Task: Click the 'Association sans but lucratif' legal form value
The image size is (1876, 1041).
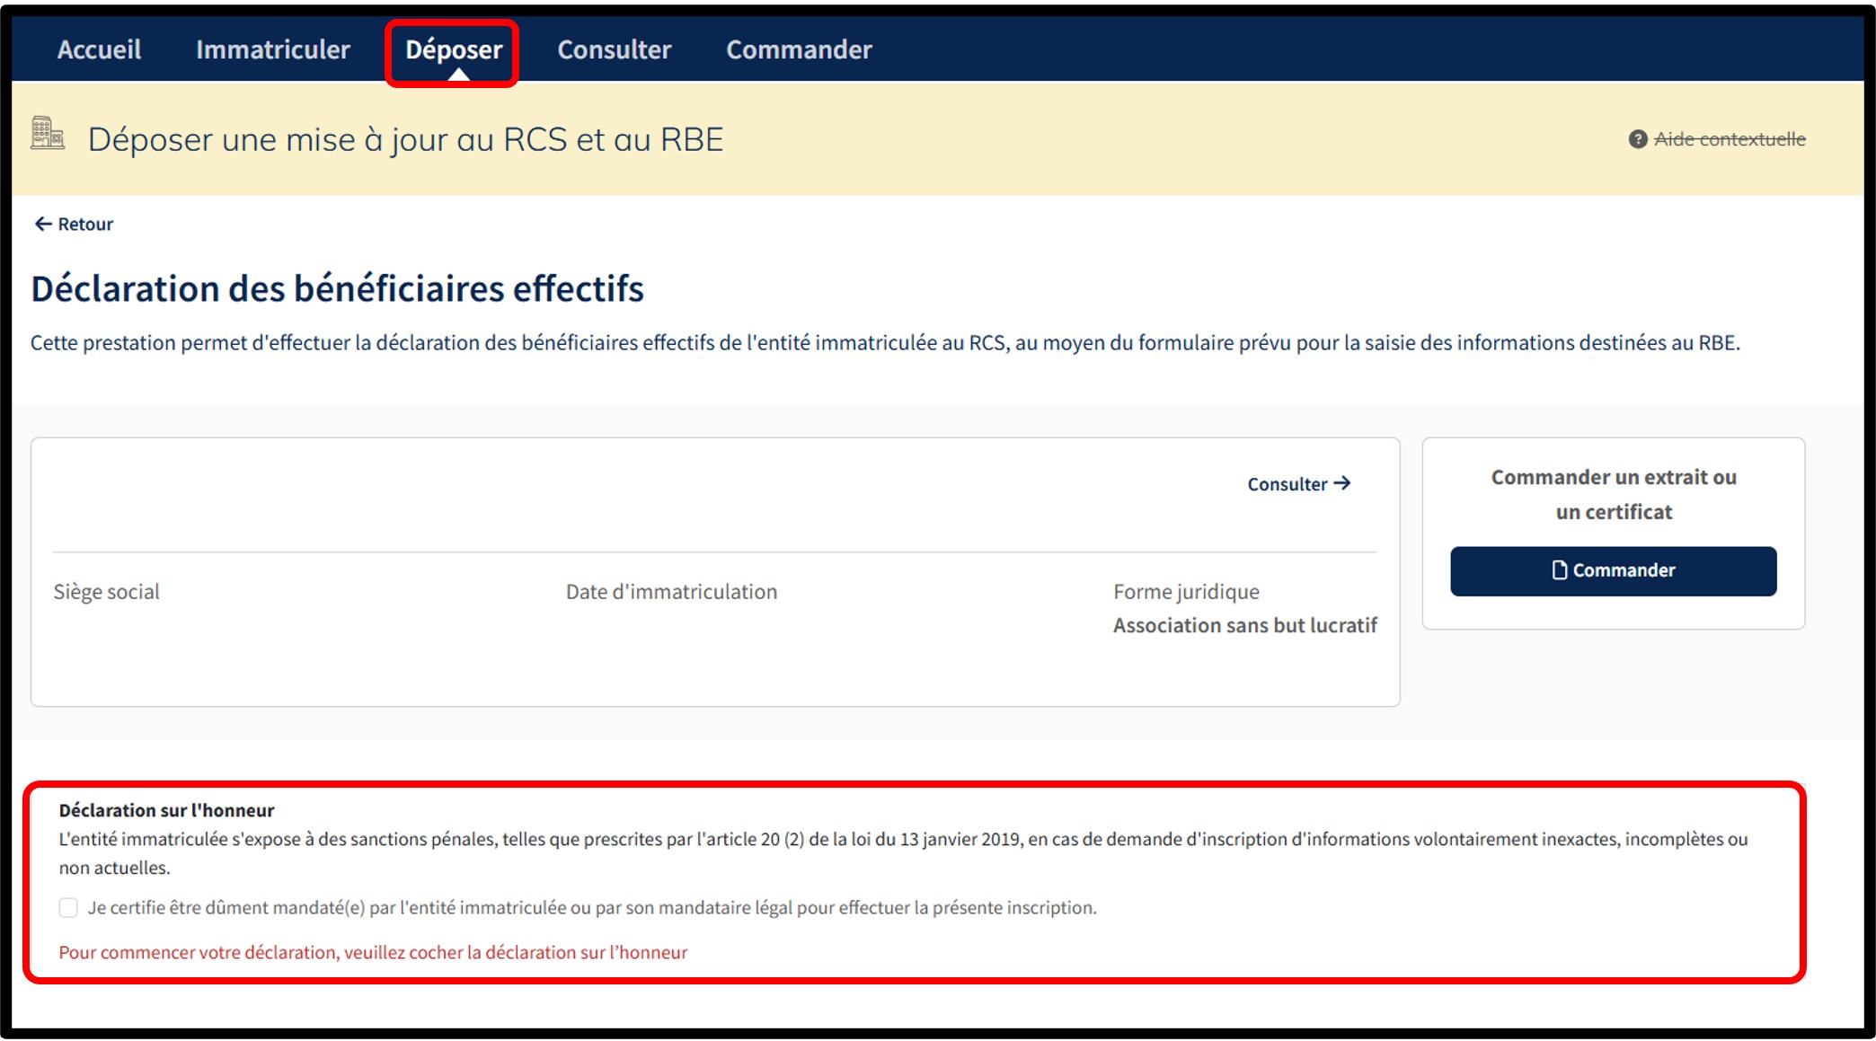Action: point(1244,625)
